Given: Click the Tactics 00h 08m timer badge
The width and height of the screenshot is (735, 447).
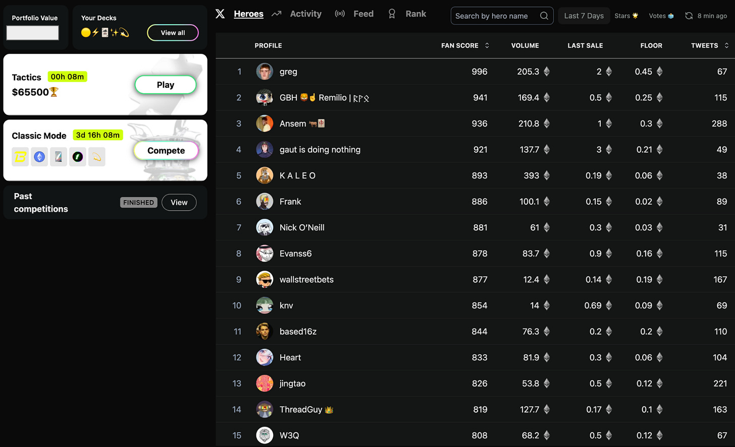Looking at the screenshot, I should click(x=67, y=77).
